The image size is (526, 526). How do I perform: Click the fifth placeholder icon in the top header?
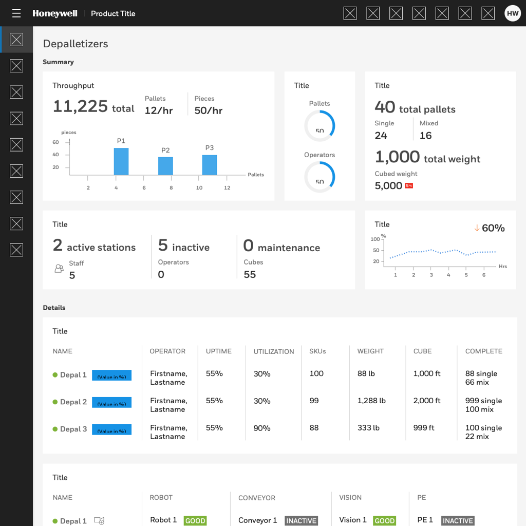tap(442, 13)
